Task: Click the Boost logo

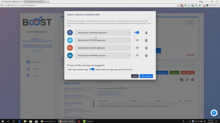Action: coord(37,21)
